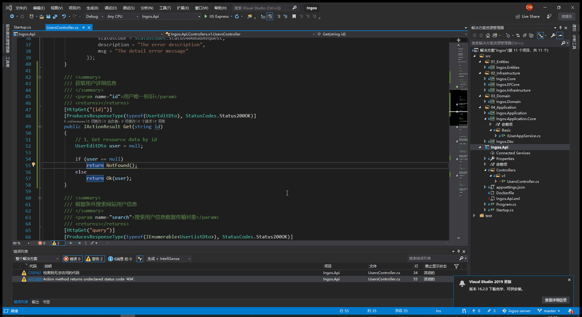
Task: Toggle the warnings filter showing 2 warnings
Action: (95, 258)
